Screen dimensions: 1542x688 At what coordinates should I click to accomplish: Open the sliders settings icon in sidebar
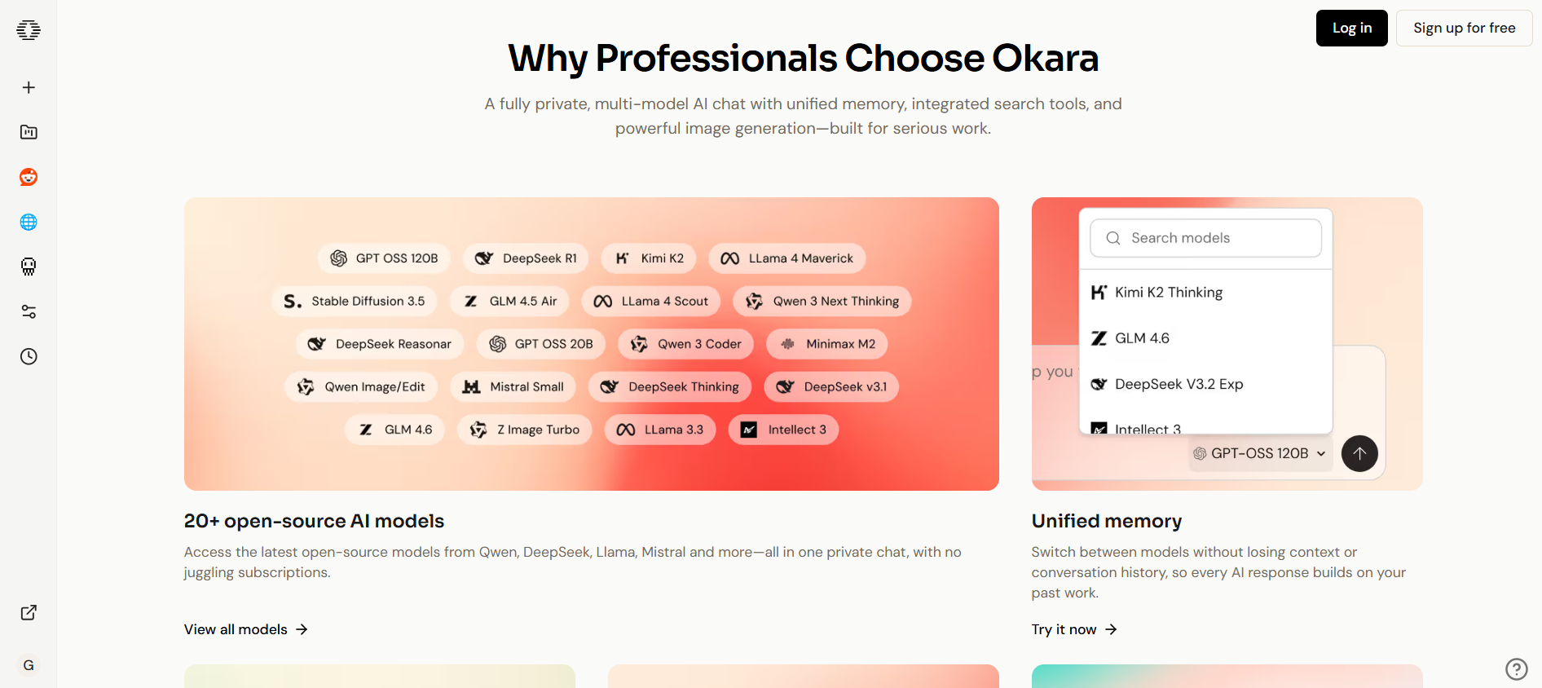tap(29, 311)
